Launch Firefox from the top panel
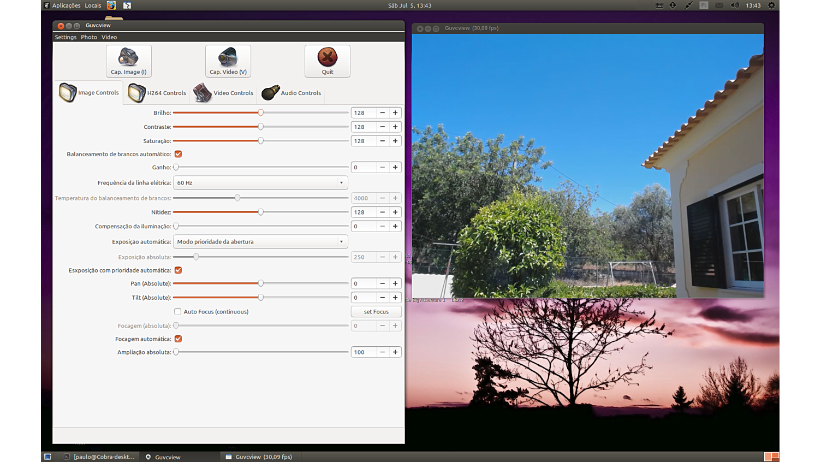Image resolution: width=821 pixels, height=462 pixels. 111,5
